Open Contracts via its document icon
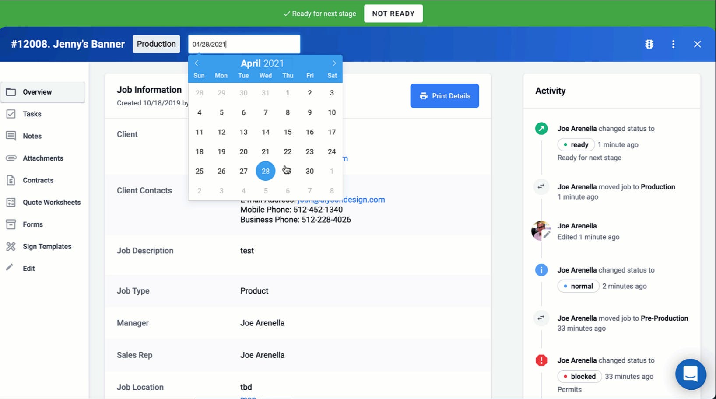 pos(11,180)
